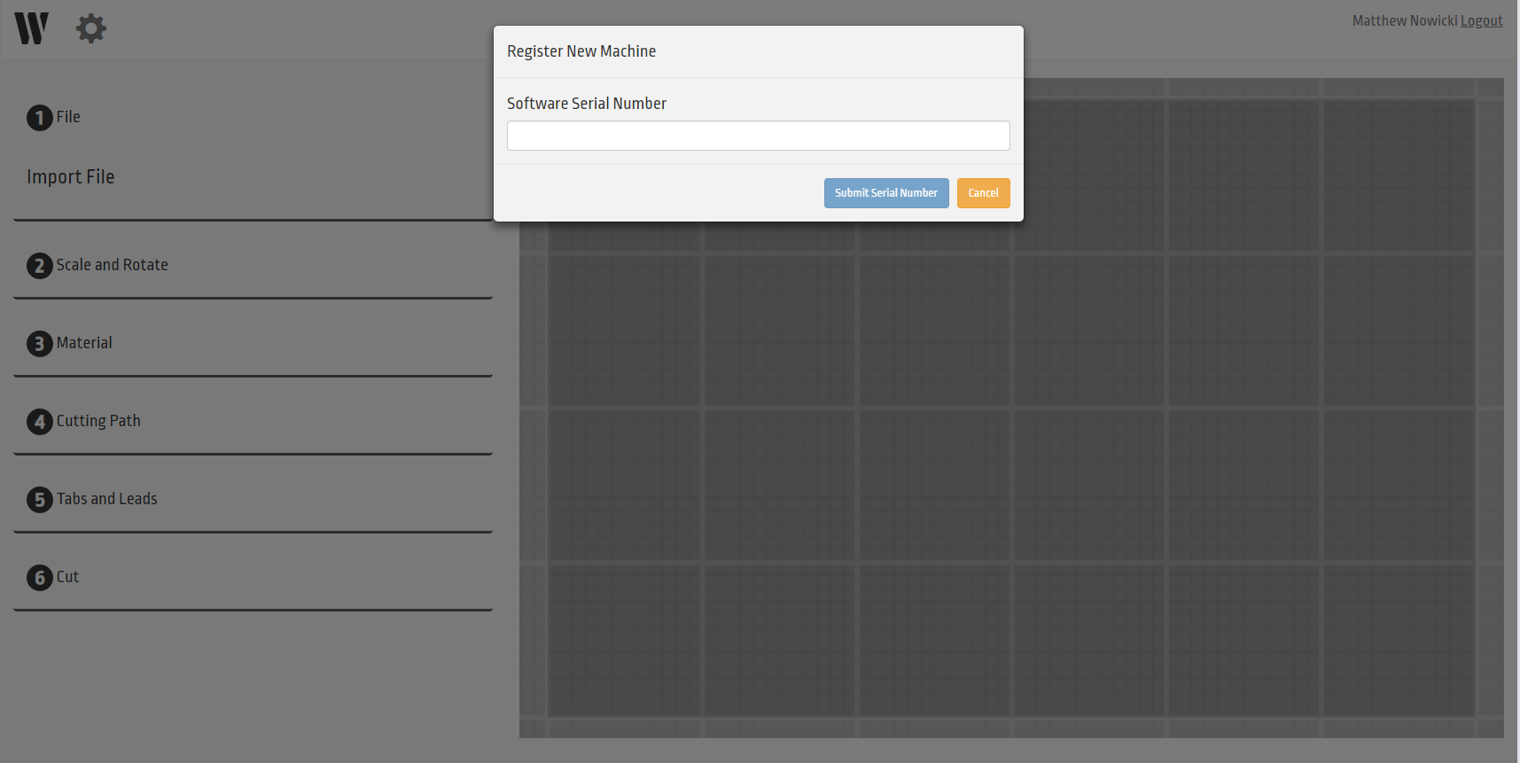Select step 2 circle icon
Image resolution: width=1520 pixels, height=763 pixels.
(40, 266)
